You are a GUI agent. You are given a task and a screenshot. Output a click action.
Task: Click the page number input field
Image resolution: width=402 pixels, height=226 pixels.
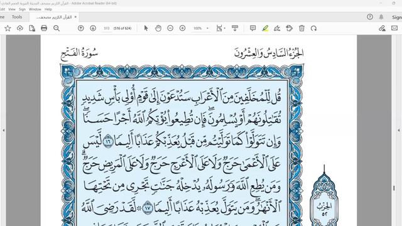107,28
